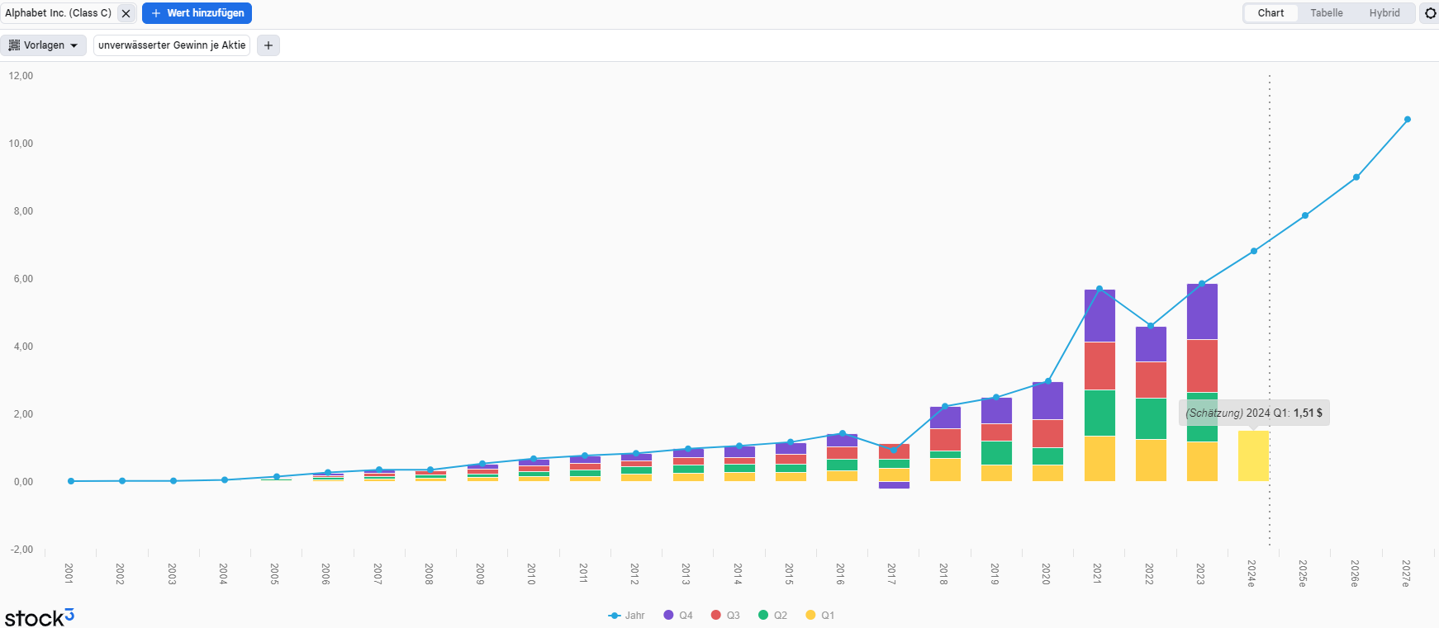Viewport: 1439px width, 628px height.
Task: Click the 12,00 y-axis label
Action: pyautogui.click(x=21, y=76)
